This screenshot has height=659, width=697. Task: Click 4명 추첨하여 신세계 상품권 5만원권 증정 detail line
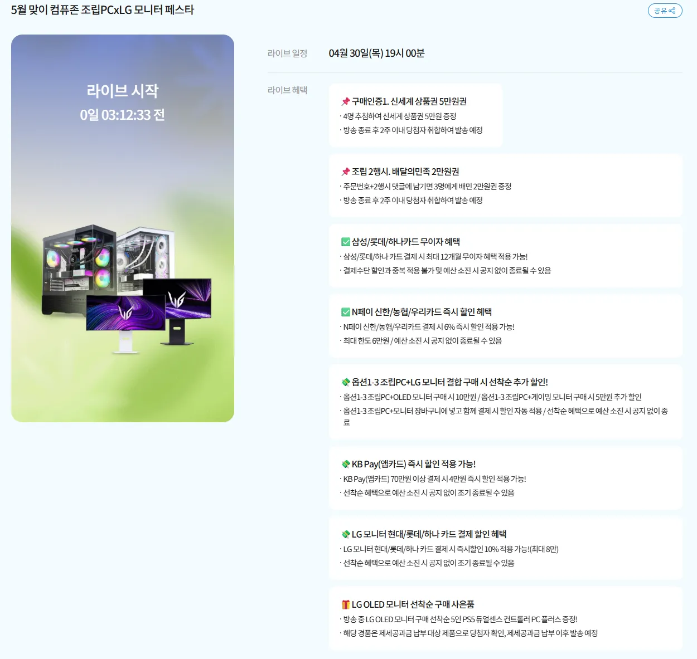400,116
